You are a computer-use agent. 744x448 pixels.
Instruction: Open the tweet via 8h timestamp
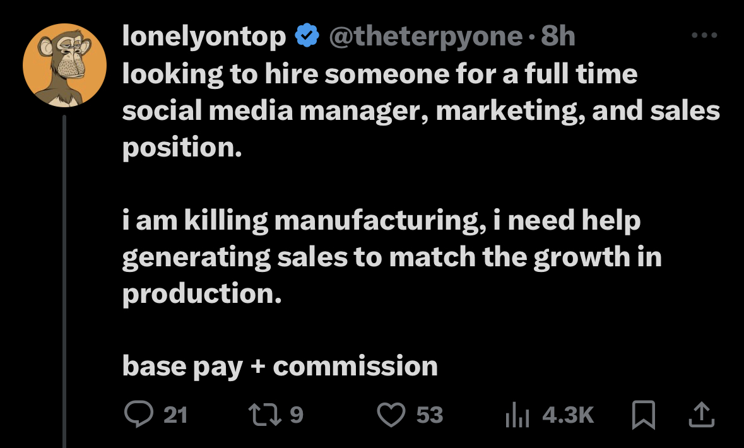558,37
